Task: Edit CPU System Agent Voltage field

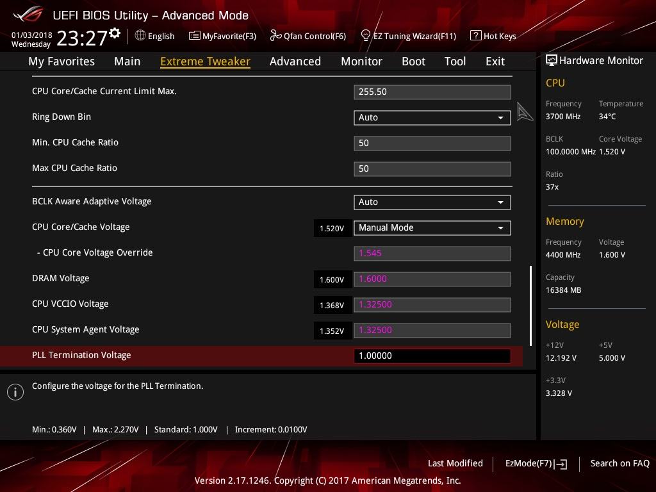Action: tap(432, 330)
